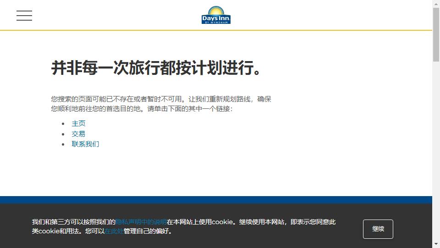Image resolution: width=440 pixels, height=248 pixels.
Task: Click the paragraph starting with 您搜索的页面
Action: 161,104
